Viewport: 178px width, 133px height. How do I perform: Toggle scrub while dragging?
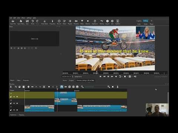[66, 87]
